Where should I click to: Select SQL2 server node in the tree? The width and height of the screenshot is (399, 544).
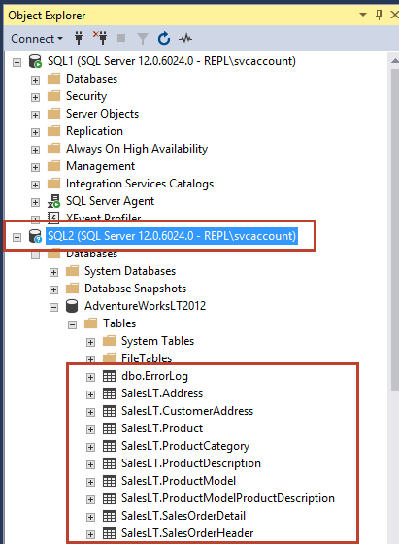pos(172,236)
